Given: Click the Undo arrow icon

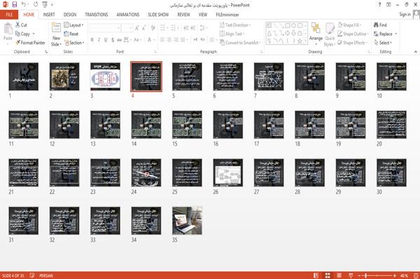Looking at the screenshot, I should (24, 5).
